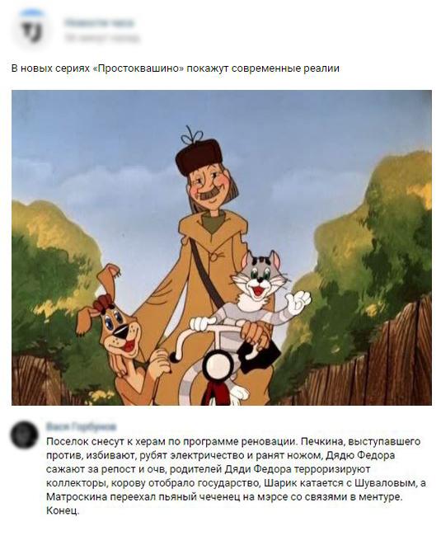The image size is (441, 536).
Task: Click the comment line starting «коллекторы, корову»
Action: coord(236,483)
